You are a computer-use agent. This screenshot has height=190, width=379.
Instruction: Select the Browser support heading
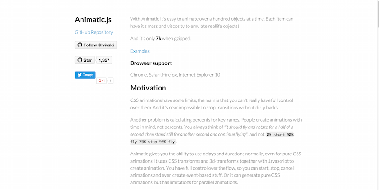pos(151,63)
